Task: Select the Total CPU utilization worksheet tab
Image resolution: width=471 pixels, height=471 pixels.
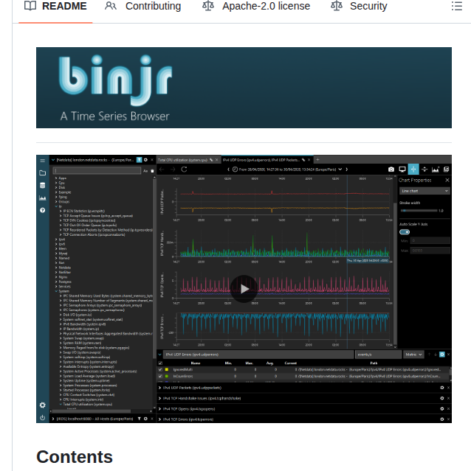Action: [x=183, y=160]
